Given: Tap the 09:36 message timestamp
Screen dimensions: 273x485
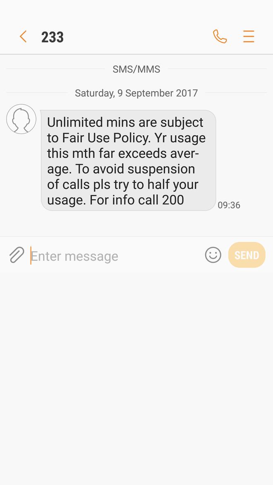Looking at the screenshot, I should point(229,205).
